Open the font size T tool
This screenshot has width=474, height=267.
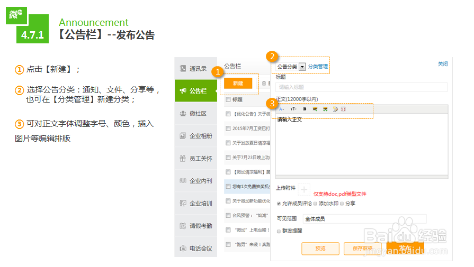pos(293,109)
